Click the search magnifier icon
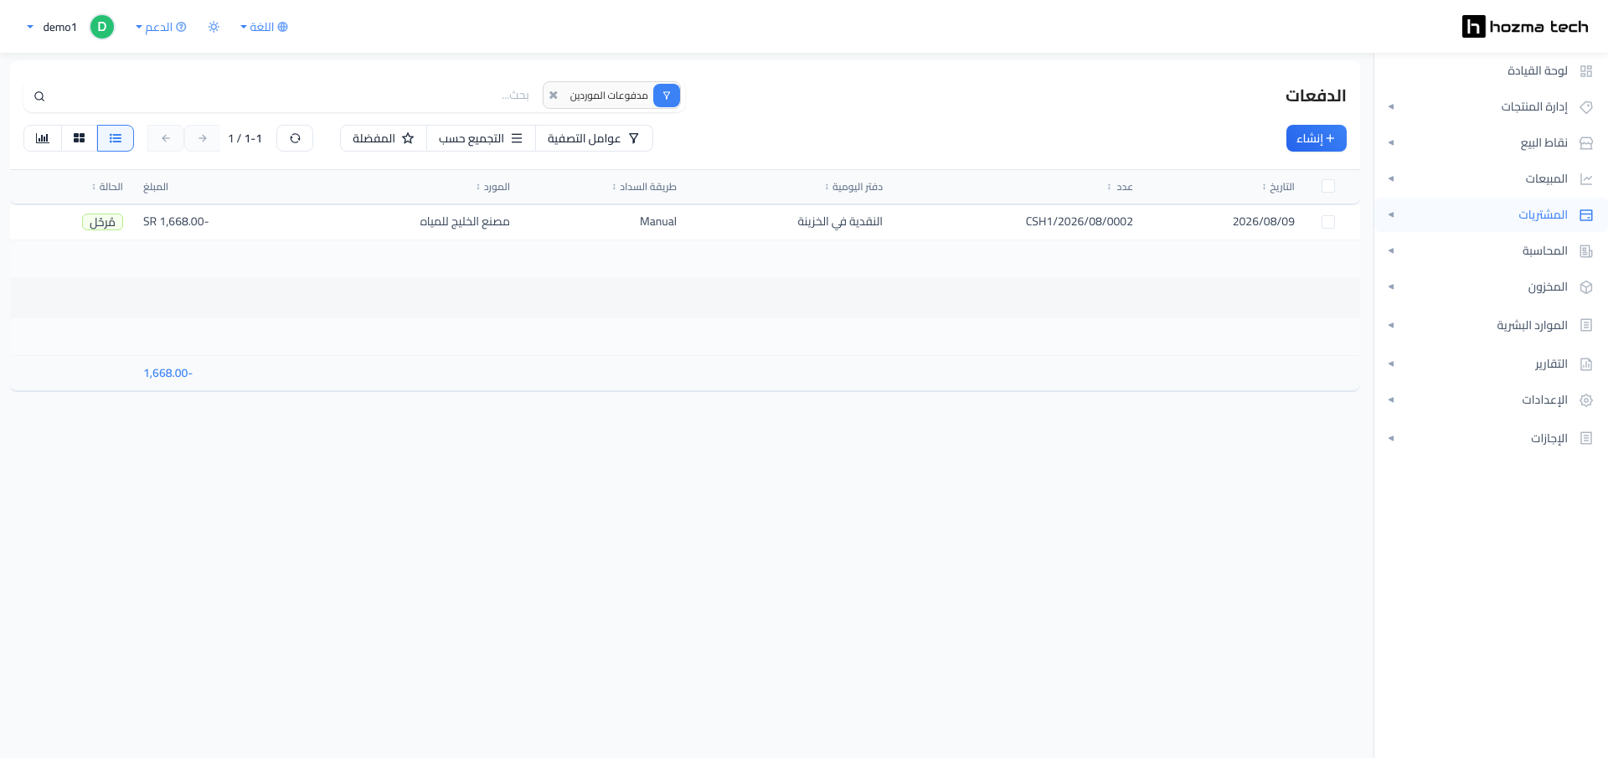Image resolution: width=1608 pixels, height=758 pixels. (x=39, y=96)
